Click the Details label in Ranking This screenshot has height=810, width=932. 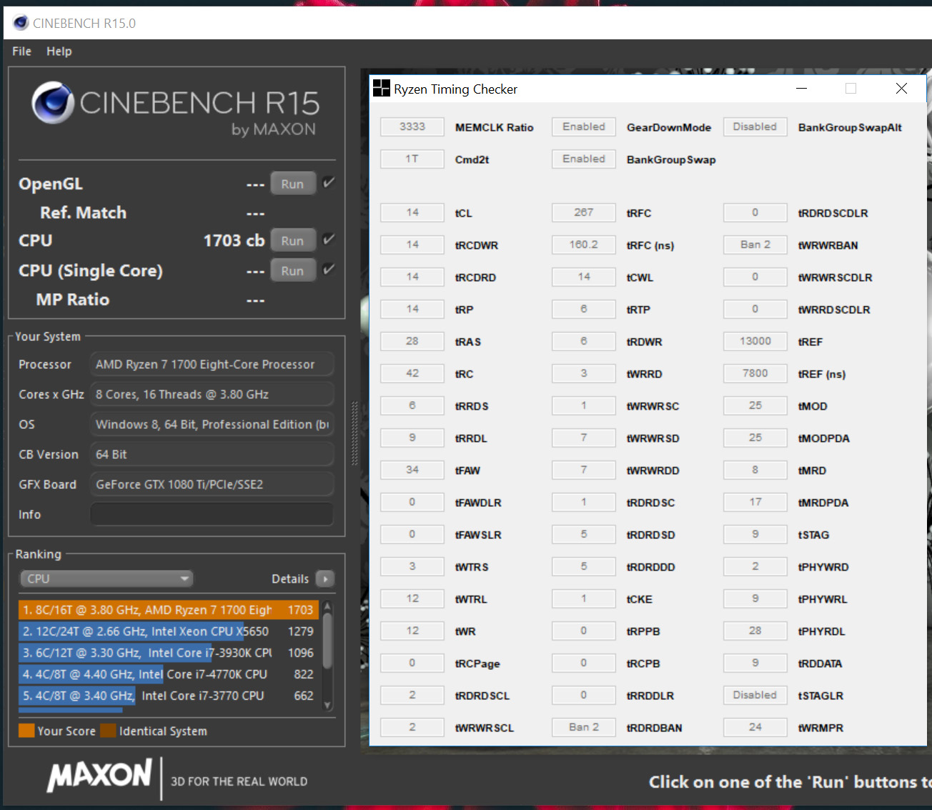point(290,579)
